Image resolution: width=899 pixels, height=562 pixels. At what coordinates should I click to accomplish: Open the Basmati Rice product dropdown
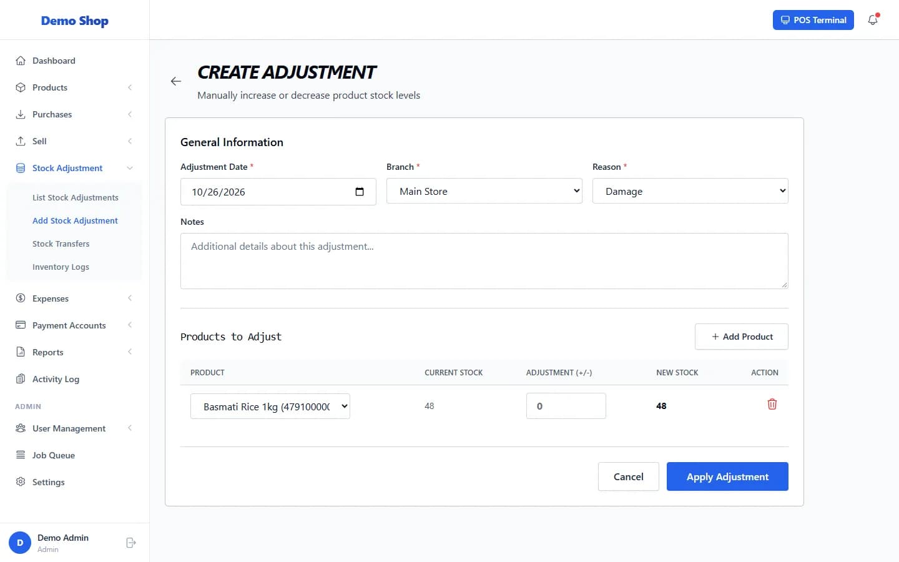(270, 407)
